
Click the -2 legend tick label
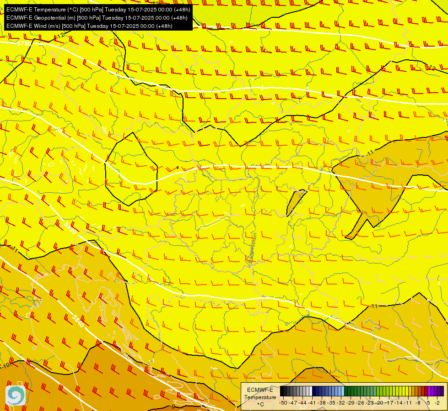pyautogui.click(x=437, y=403)
